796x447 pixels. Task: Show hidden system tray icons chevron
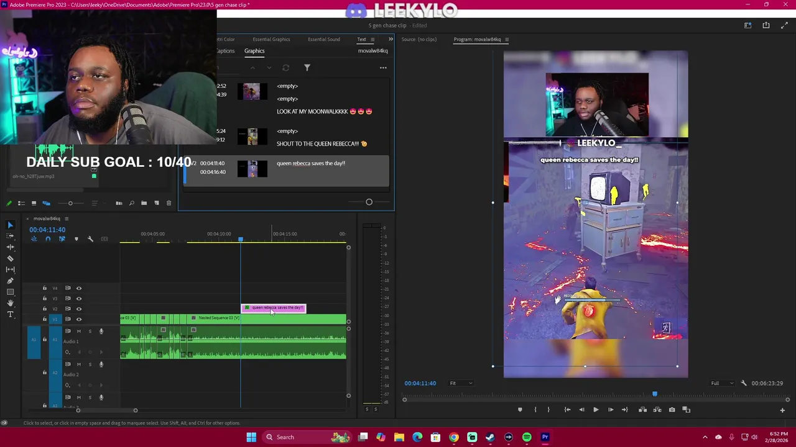[705, 437]
